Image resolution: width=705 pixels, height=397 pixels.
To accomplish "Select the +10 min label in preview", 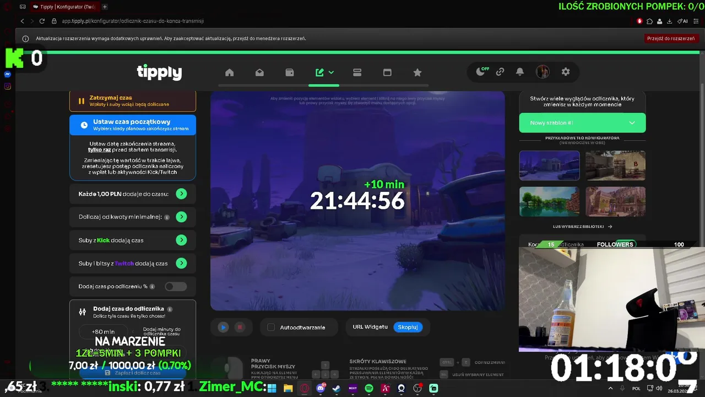I will coord(384,184).
